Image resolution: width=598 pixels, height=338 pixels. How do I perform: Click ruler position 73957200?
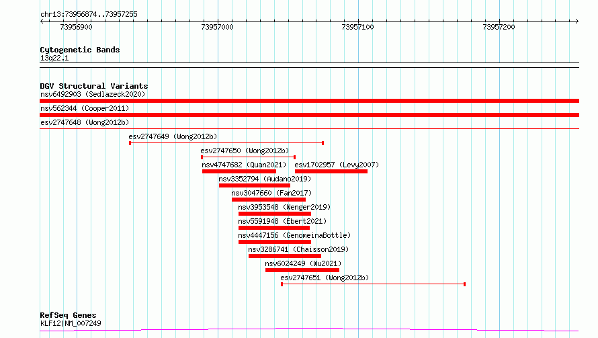499,27
